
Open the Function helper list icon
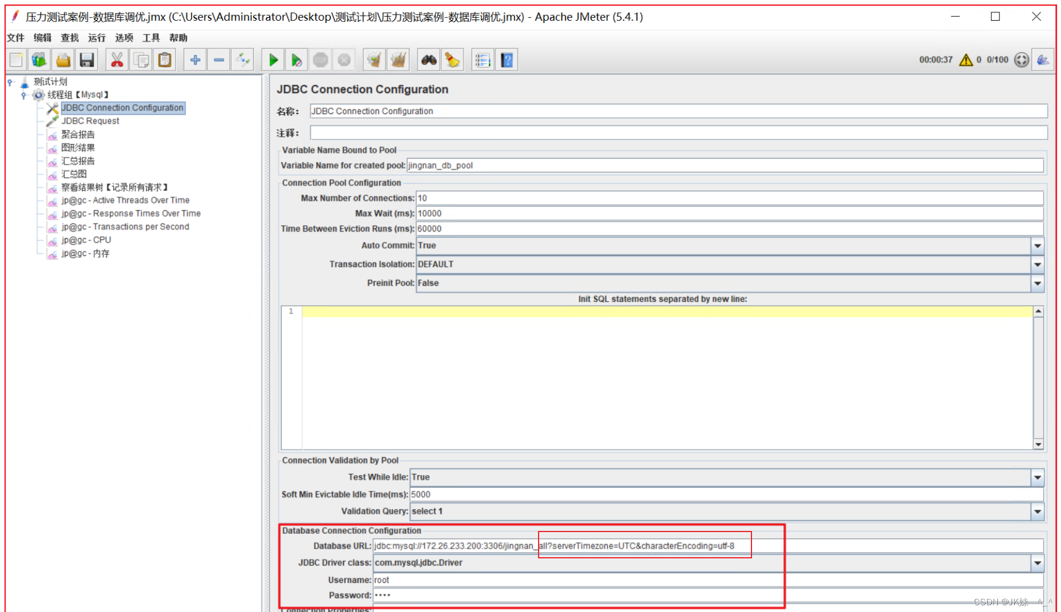pos(482,60)
